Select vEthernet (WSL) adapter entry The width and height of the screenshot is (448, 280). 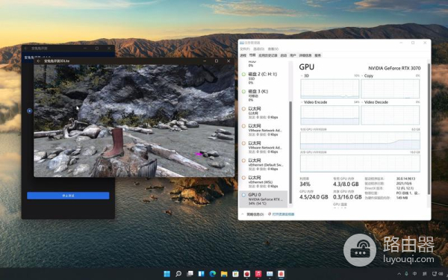[264, 181]
